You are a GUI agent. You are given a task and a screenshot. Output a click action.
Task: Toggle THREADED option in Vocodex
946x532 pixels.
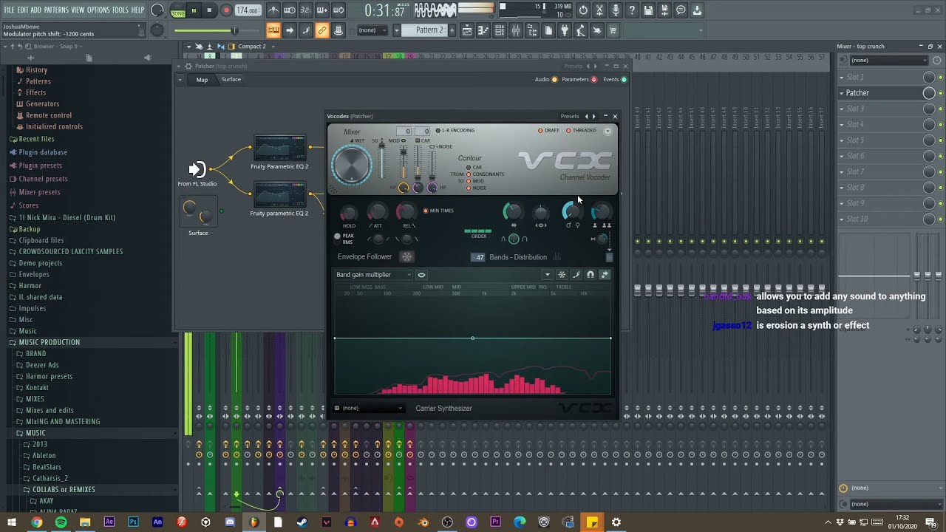pos(582,131)
